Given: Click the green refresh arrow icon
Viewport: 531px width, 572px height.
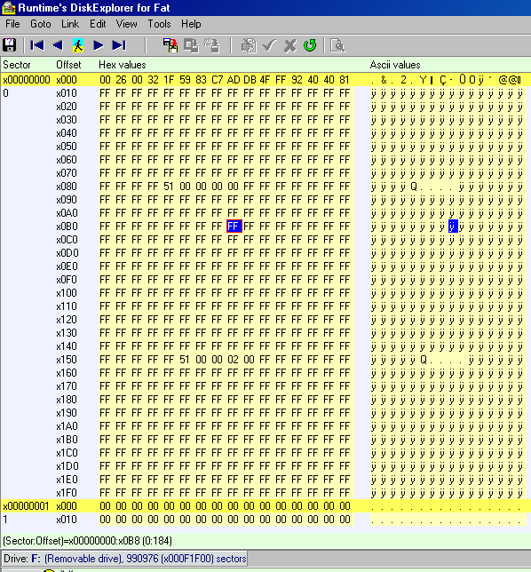Looking at the screenshot, I should coord(311,45).
